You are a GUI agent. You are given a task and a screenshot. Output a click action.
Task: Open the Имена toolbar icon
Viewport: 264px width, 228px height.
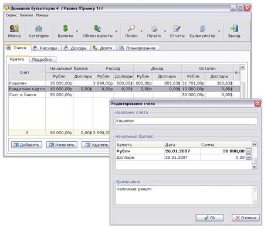point(14,31)
